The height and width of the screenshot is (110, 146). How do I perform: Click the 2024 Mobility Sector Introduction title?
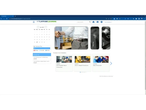(61, 66)
